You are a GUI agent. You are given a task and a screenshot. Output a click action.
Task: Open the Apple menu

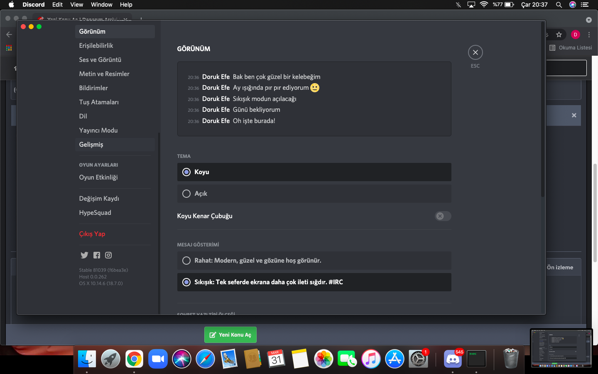(x=11, y=5)
